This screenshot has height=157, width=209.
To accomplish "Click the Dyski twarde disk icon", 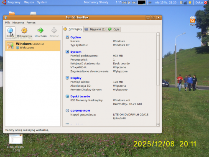I will (67, 96).
